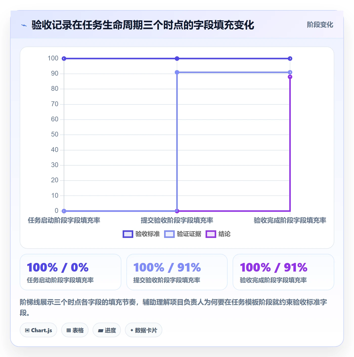This screenshot has width=354, height=357.
Task: Click the 100% / 91% value above 提交验收阶段字段填充率
Action: [x=167, y=267]
